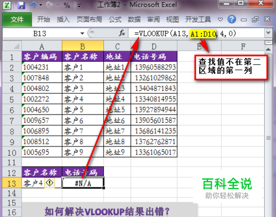The width and height of the screenshot is (276, 217).
Task: Click the error warning icon next to A13
Action: [50, 182]
